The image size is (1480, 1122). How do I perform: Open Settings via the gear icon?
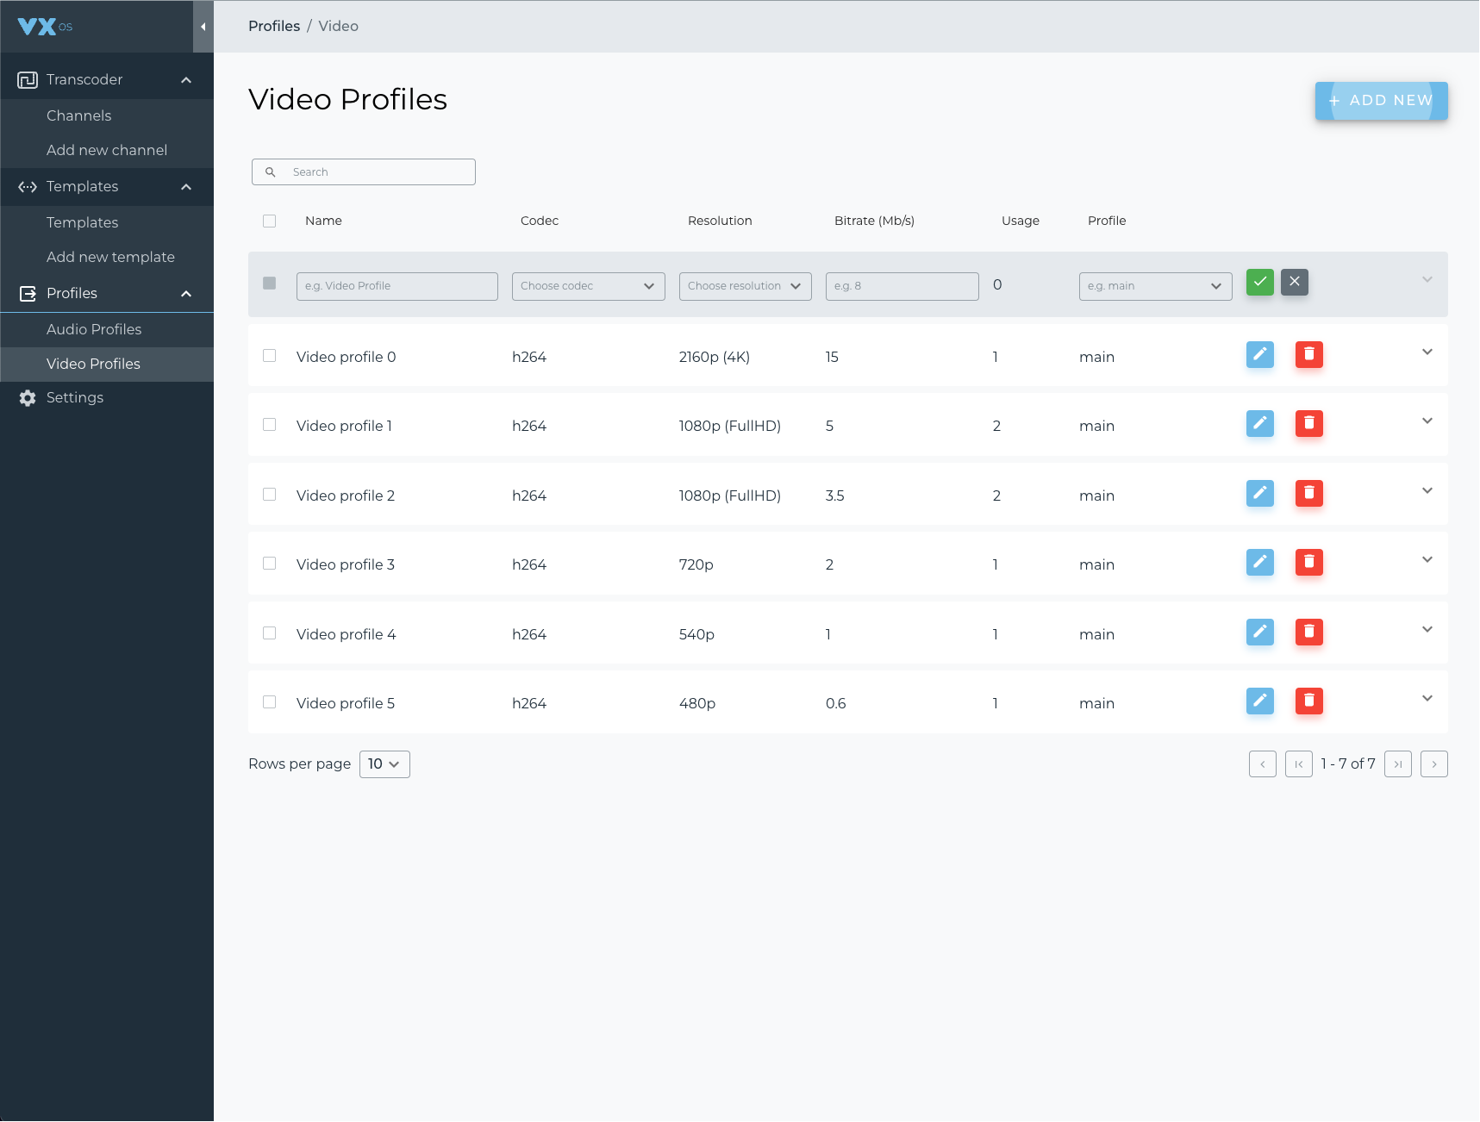pyautogui.click(x=28, y=398)
